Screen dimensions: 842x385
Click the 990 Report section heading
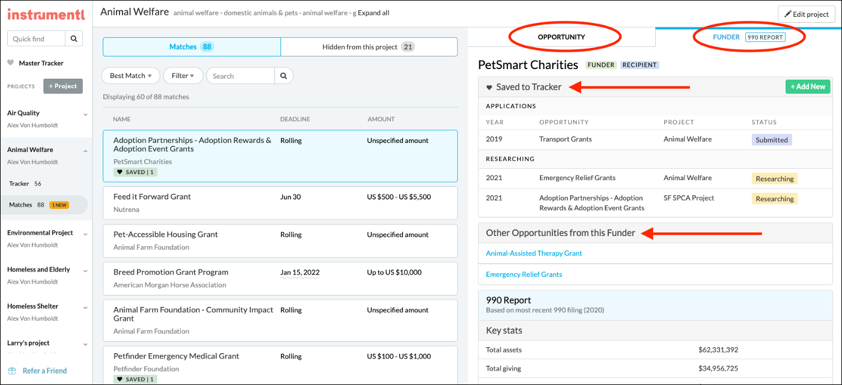click(509, 300)
